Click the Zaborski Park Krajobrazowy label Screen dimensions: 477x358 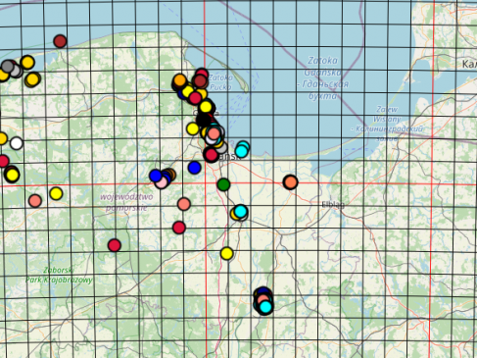click(x=59, y=275)
